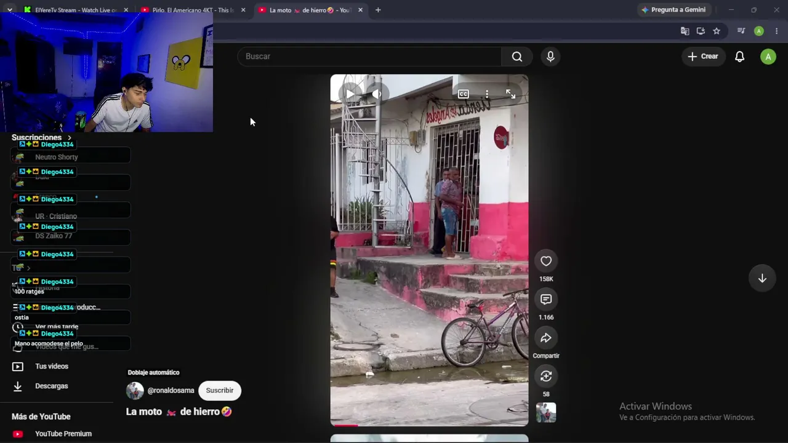The height and width of the screenshot is (443, 788).
Task: Open the Chrome profile avatar
Action: [759, 31]
